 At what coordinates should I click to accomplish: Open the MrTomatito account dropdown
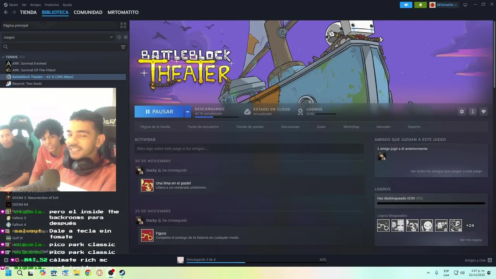(x=444, y=5)
